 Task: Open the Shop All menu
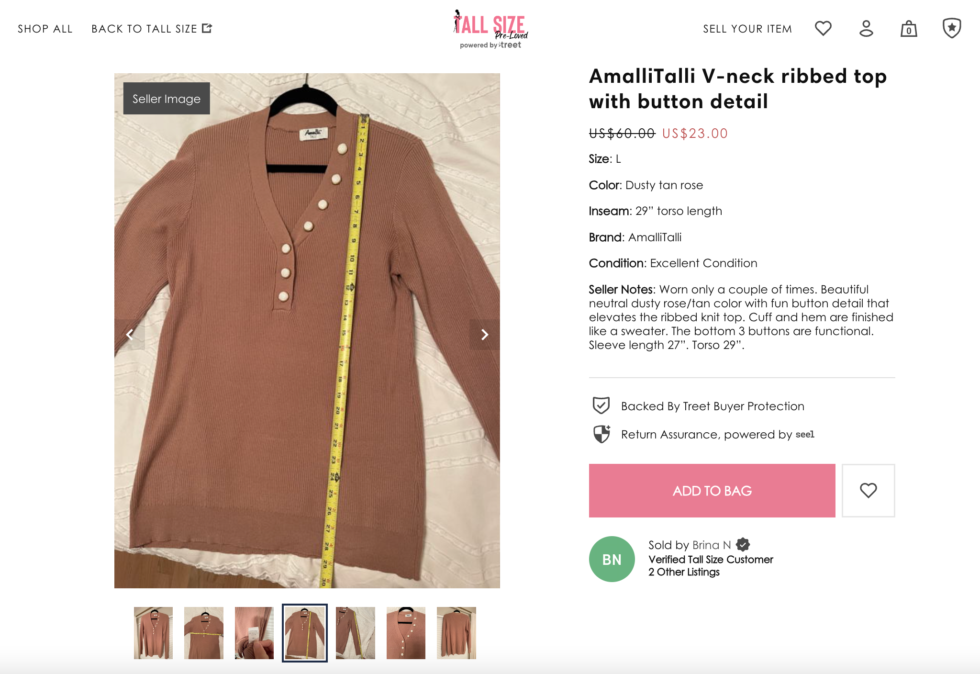click(x=45, y=29)
